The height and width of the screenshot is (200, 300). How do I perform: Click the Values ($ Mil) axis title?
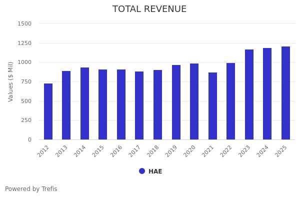click(x=11, y=81)
